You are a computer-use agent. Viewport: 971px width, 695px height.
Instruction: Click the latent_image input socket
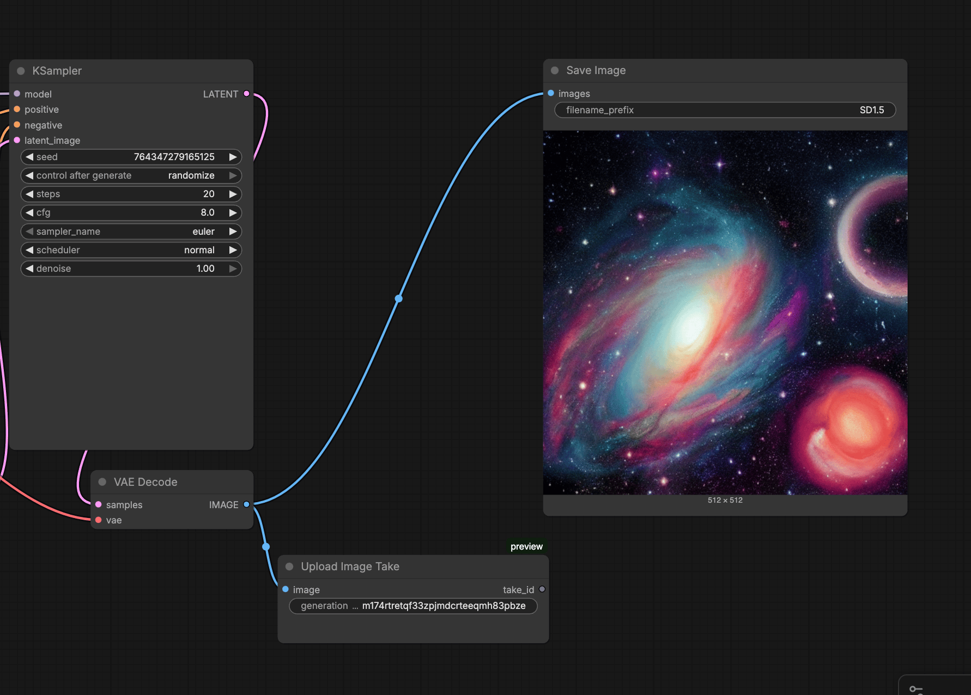pyautogui.click(x=17, y=140)
